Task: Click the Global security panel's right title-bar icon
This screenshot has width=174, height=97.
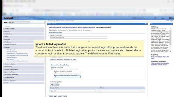Action: (147, 24)
